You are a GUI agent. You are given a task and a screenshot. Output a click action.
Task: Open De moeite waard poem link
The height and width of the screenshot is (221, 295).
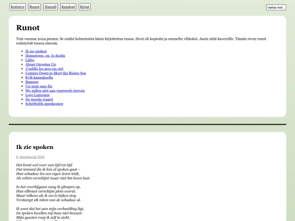click(x=39, y=99)
